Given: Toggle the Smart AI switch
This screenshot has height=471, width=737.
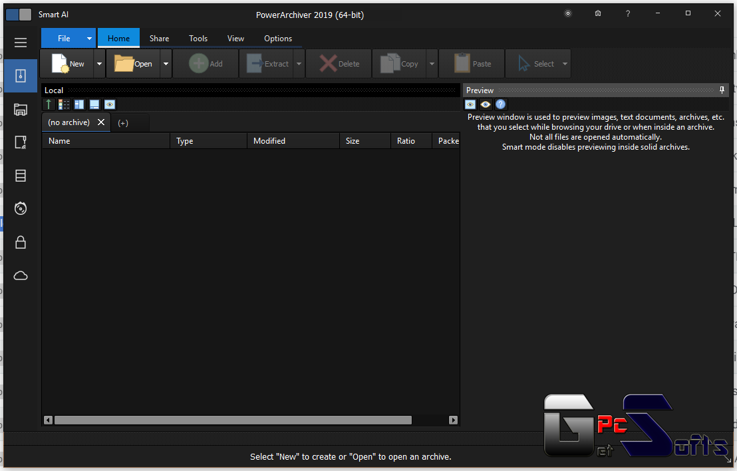Looking at the screenshot, I should [19, 15].
